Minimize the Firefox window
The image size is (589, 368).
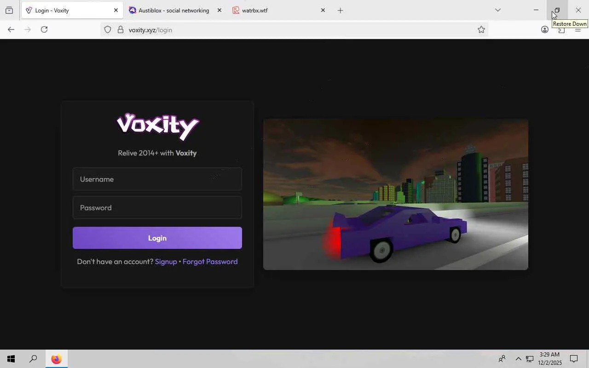pos(536,10)
